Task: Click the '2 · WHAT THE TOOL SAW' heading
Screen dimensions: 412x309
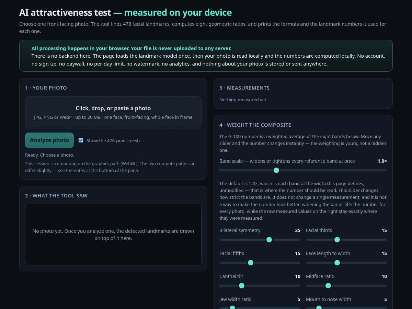Action: click(x=56, y=196)
